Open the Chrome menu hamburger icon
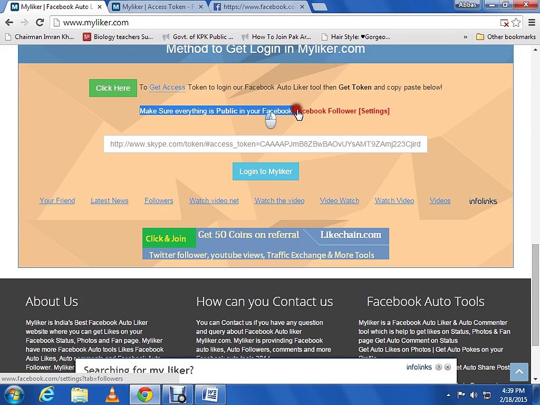 click(x=532, y=22)
